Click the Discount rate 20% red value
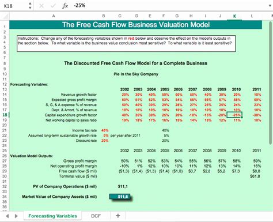The width and height of the screenshot is (273, 222). coord(105,141)
